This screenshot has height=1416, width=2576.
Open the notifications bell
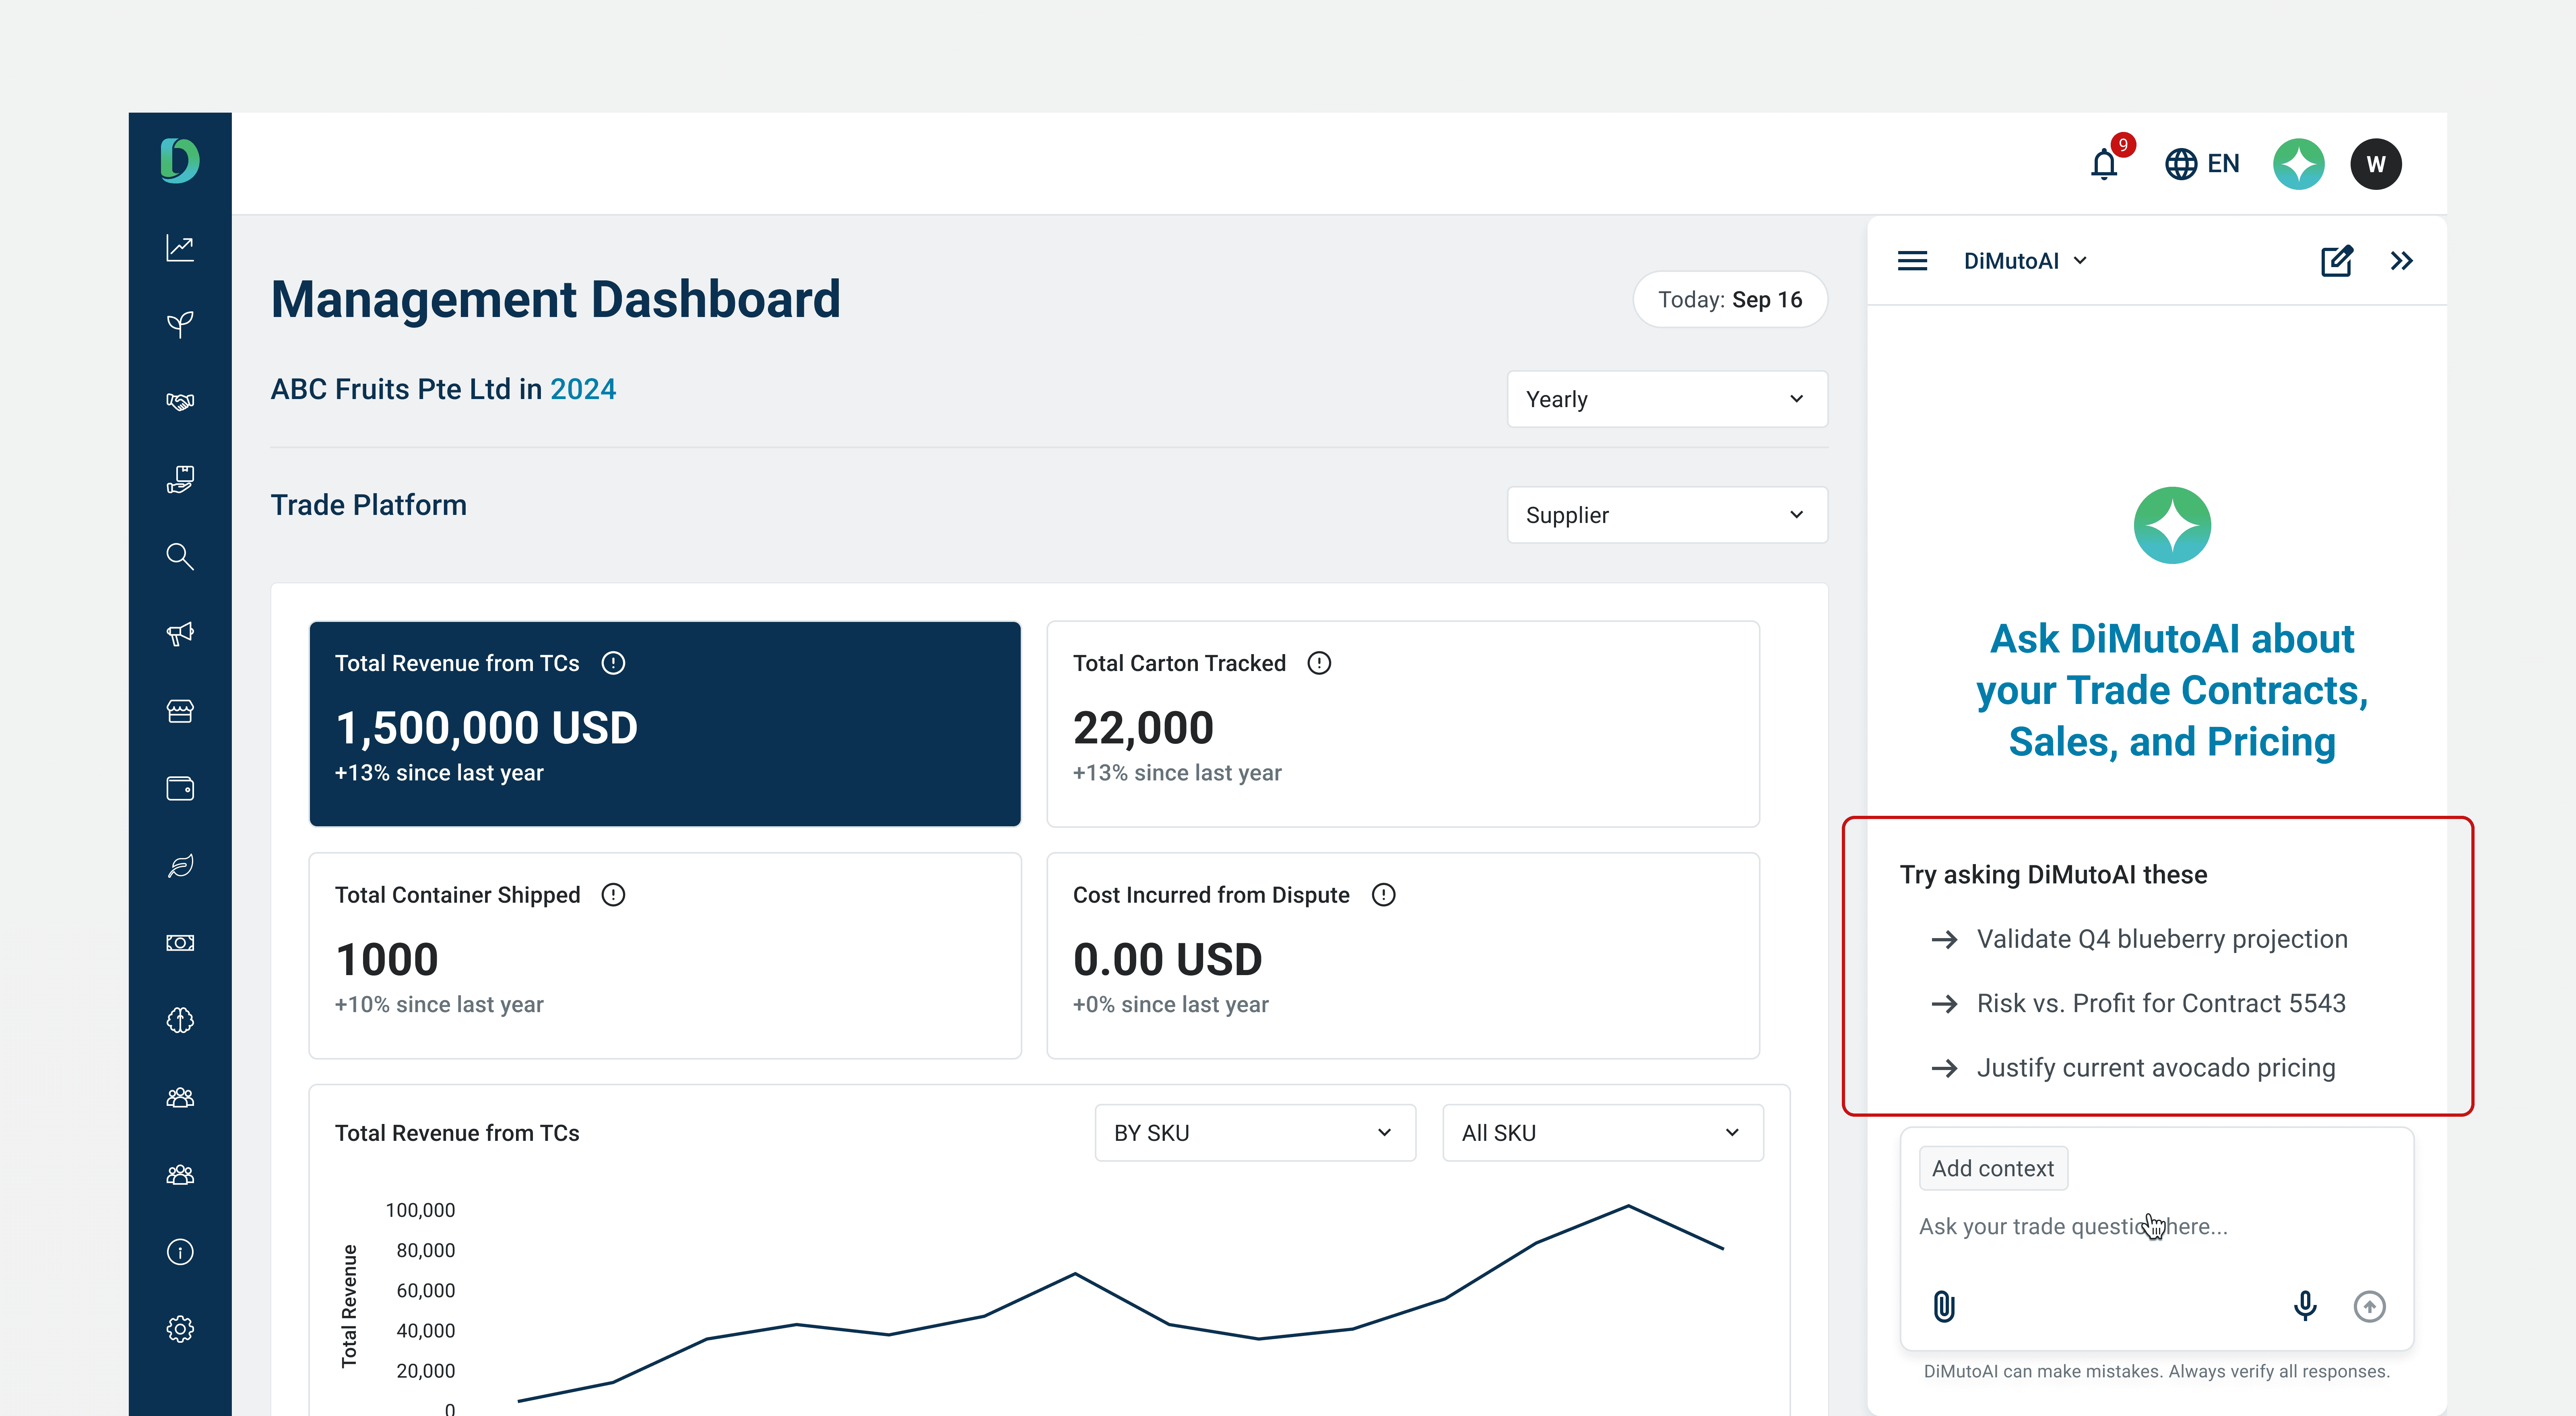pyautogui.click(x=2104, y=163)
